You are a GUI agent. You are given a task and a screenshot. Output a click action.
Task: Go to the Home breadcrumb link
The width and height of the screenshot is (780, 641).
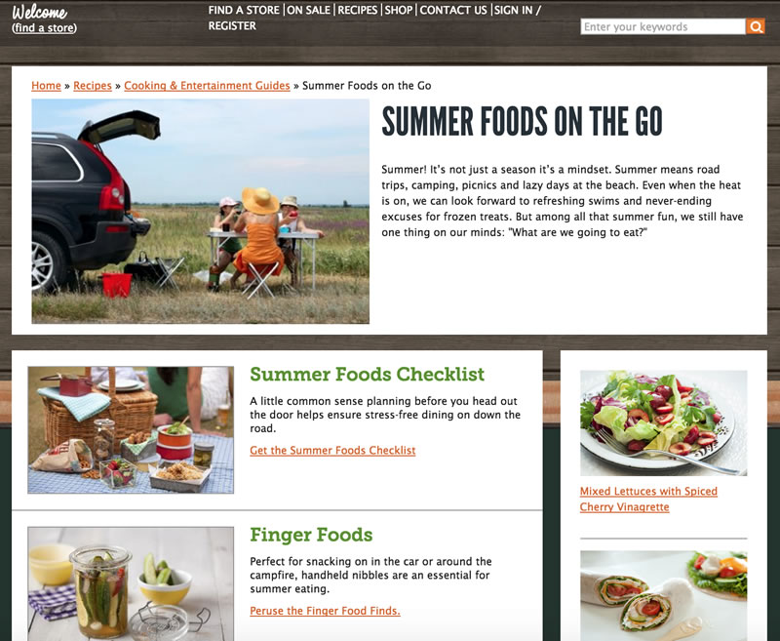coord(46,86)
